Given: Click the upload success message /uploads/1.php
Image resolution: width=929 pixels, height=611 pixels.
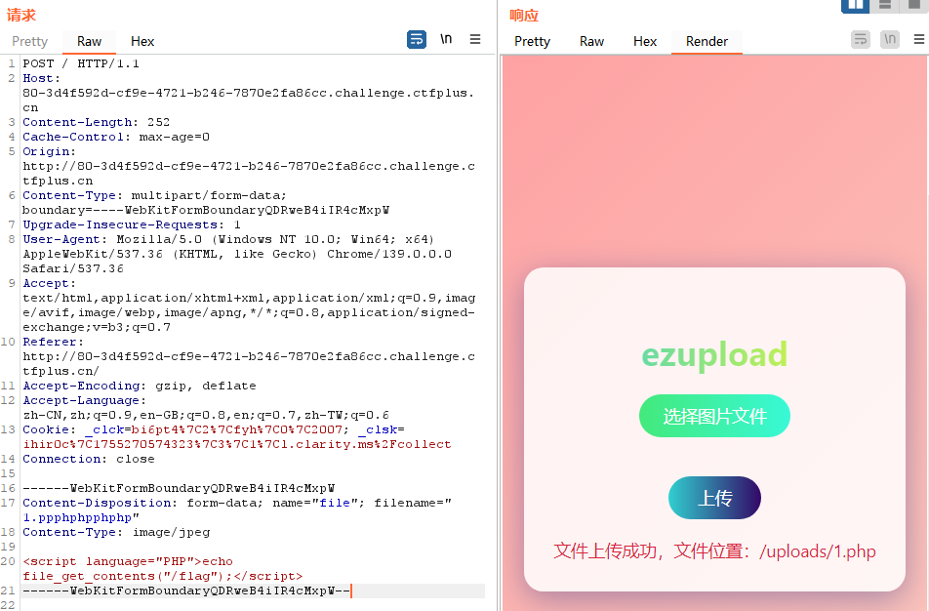Looking at the screenshot, I should (x=714, y=551).
